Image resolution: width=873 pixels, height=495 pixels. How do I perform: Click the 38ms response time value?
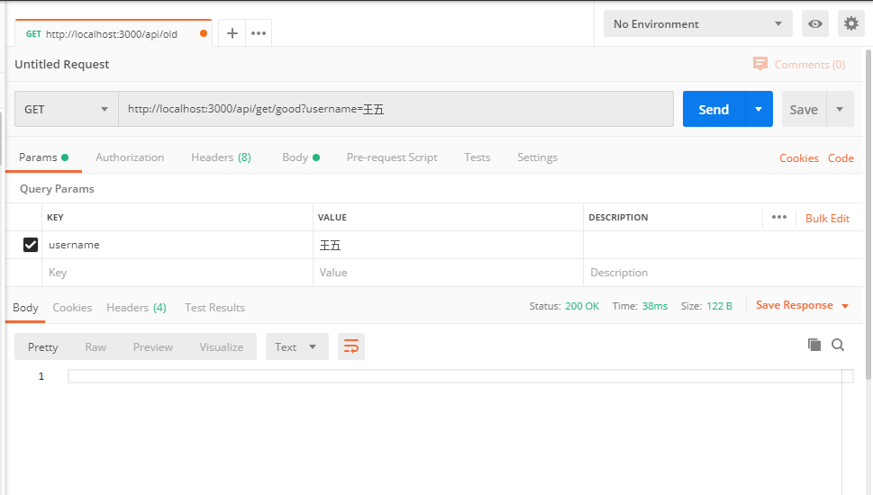[655, 306]
